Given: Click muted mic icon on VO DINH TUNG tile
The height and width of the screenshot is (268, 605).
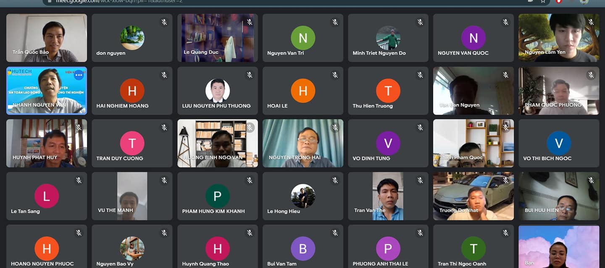Looking at the screenshot, I should (420, 127).
